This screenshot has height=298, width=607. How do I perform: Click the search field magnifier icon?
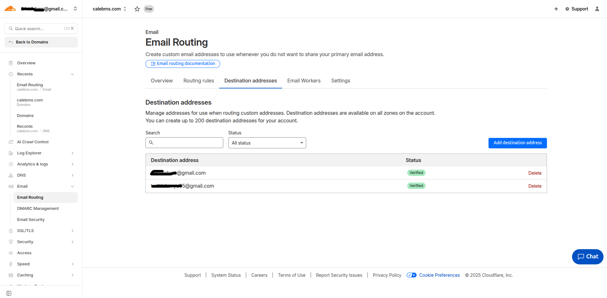tap(151, 143)
